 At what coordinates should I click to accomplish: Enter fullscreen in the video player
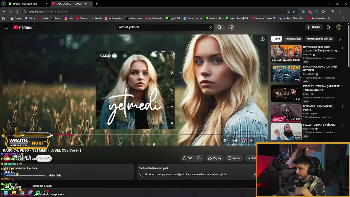tap(261, 140)
